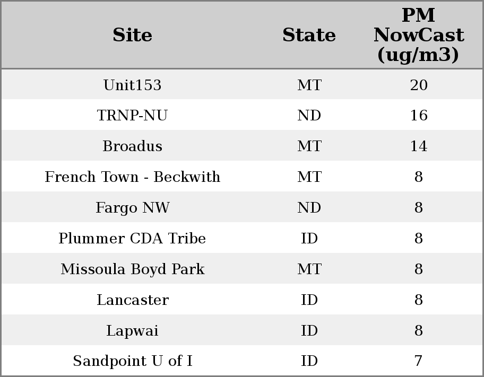Click the NowCast value 16

(x=418, y=116)
